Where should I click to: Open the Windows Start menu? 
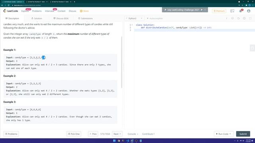[114, 141]
